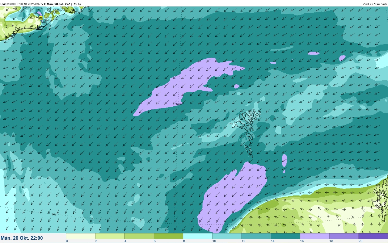Click the pale cyan 8–10 legend swatch
Screen dimensions: 388x243
pos(198,236)
